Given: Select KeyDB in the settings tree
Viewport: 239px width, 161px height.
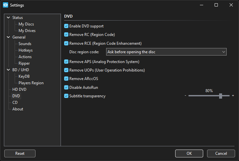Looking at the screenshot, I should click(x=24, y=76).
